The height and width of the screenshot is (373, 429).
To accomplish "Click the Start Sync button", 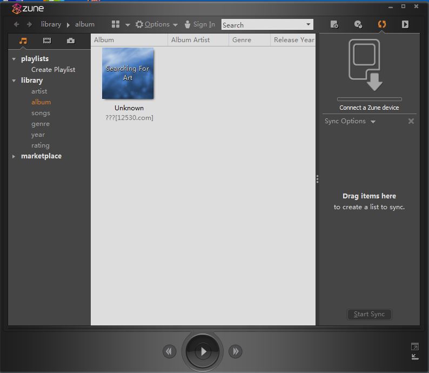I will pyautogui.click(x=369, y=314).
